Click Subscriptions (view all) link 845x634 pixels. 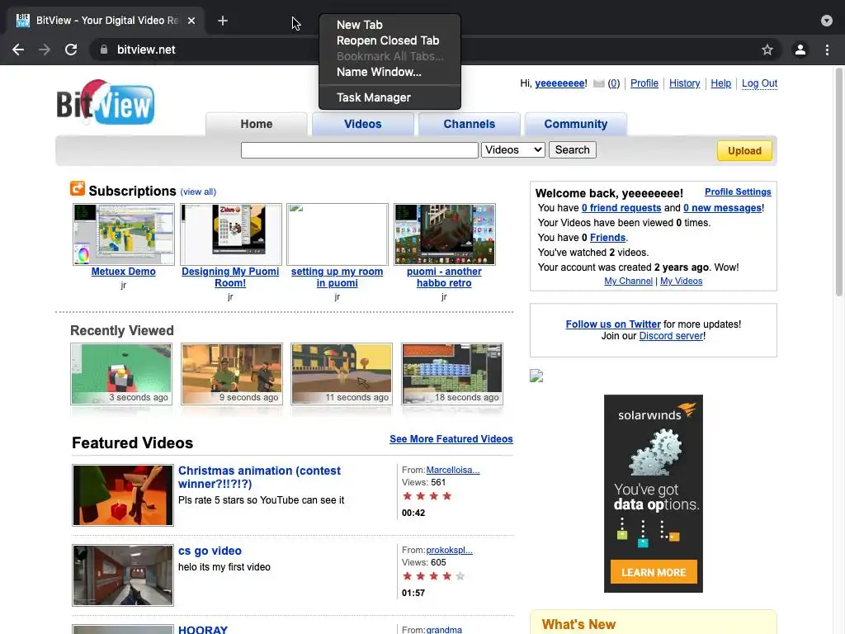pyautogui.click(x=198, y=192)
